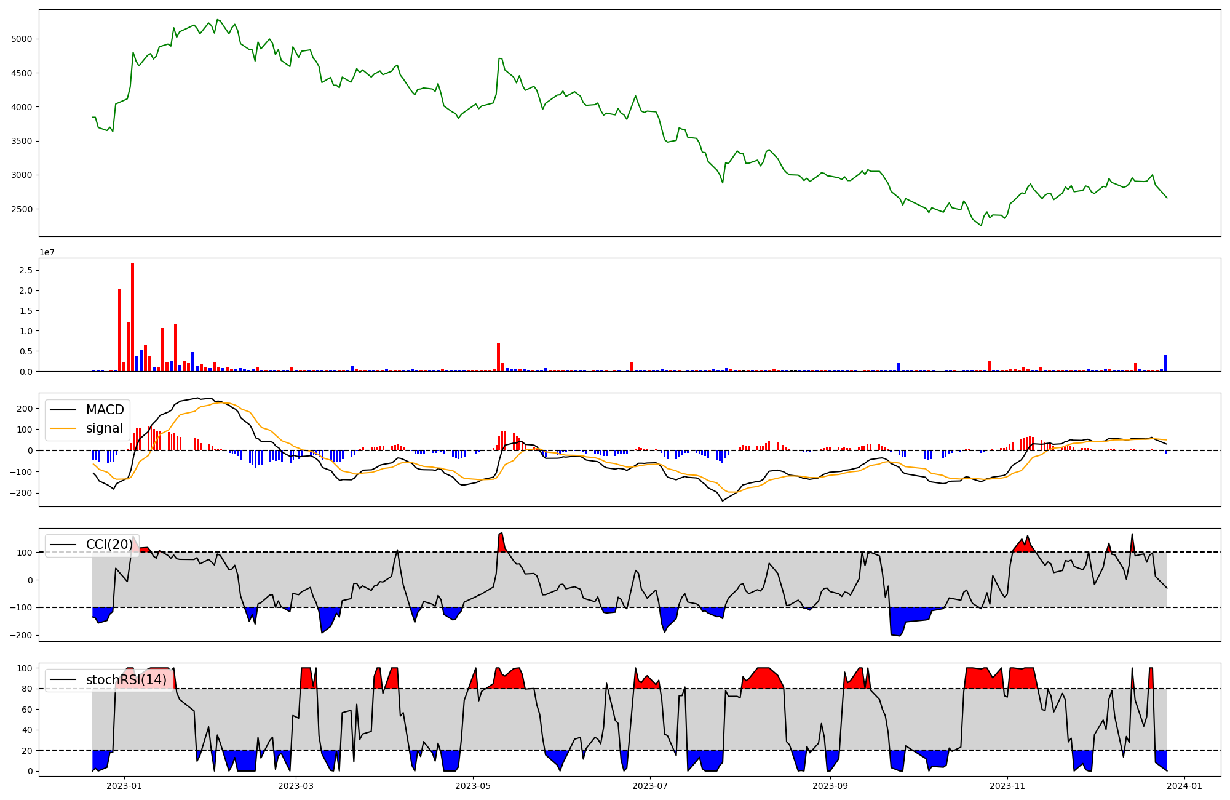Click the signal legend text
Image resolution: width=1230 pixels, height=800 pixels.
[x=105, y=428]
